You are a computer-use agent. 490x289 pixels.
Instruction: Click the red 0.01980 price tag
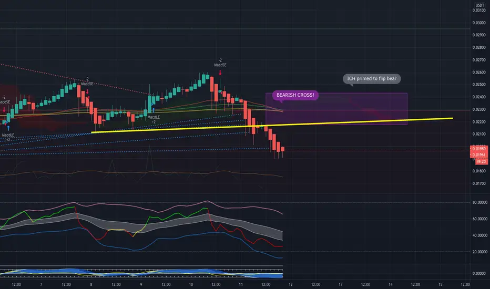pos(479,149)
